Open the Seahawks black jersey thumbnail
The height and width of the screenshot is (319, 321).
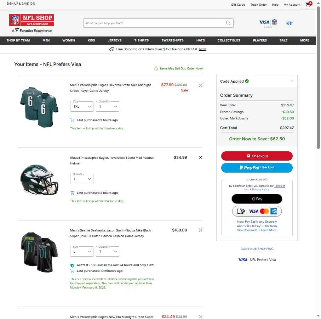click(39, 252)
